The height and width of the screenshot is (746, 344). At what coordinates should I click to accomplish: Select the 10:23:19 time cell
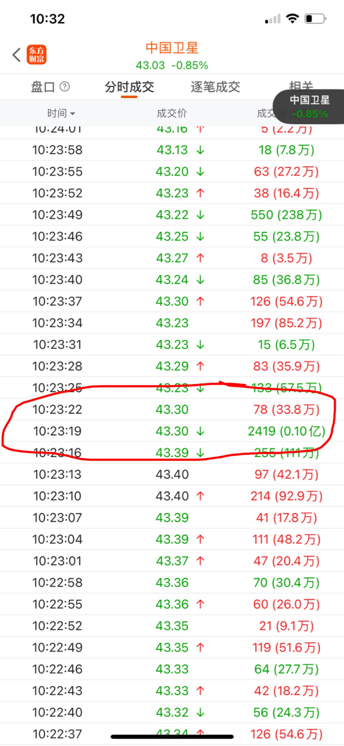pyautogui.click(x=57, y=431)
